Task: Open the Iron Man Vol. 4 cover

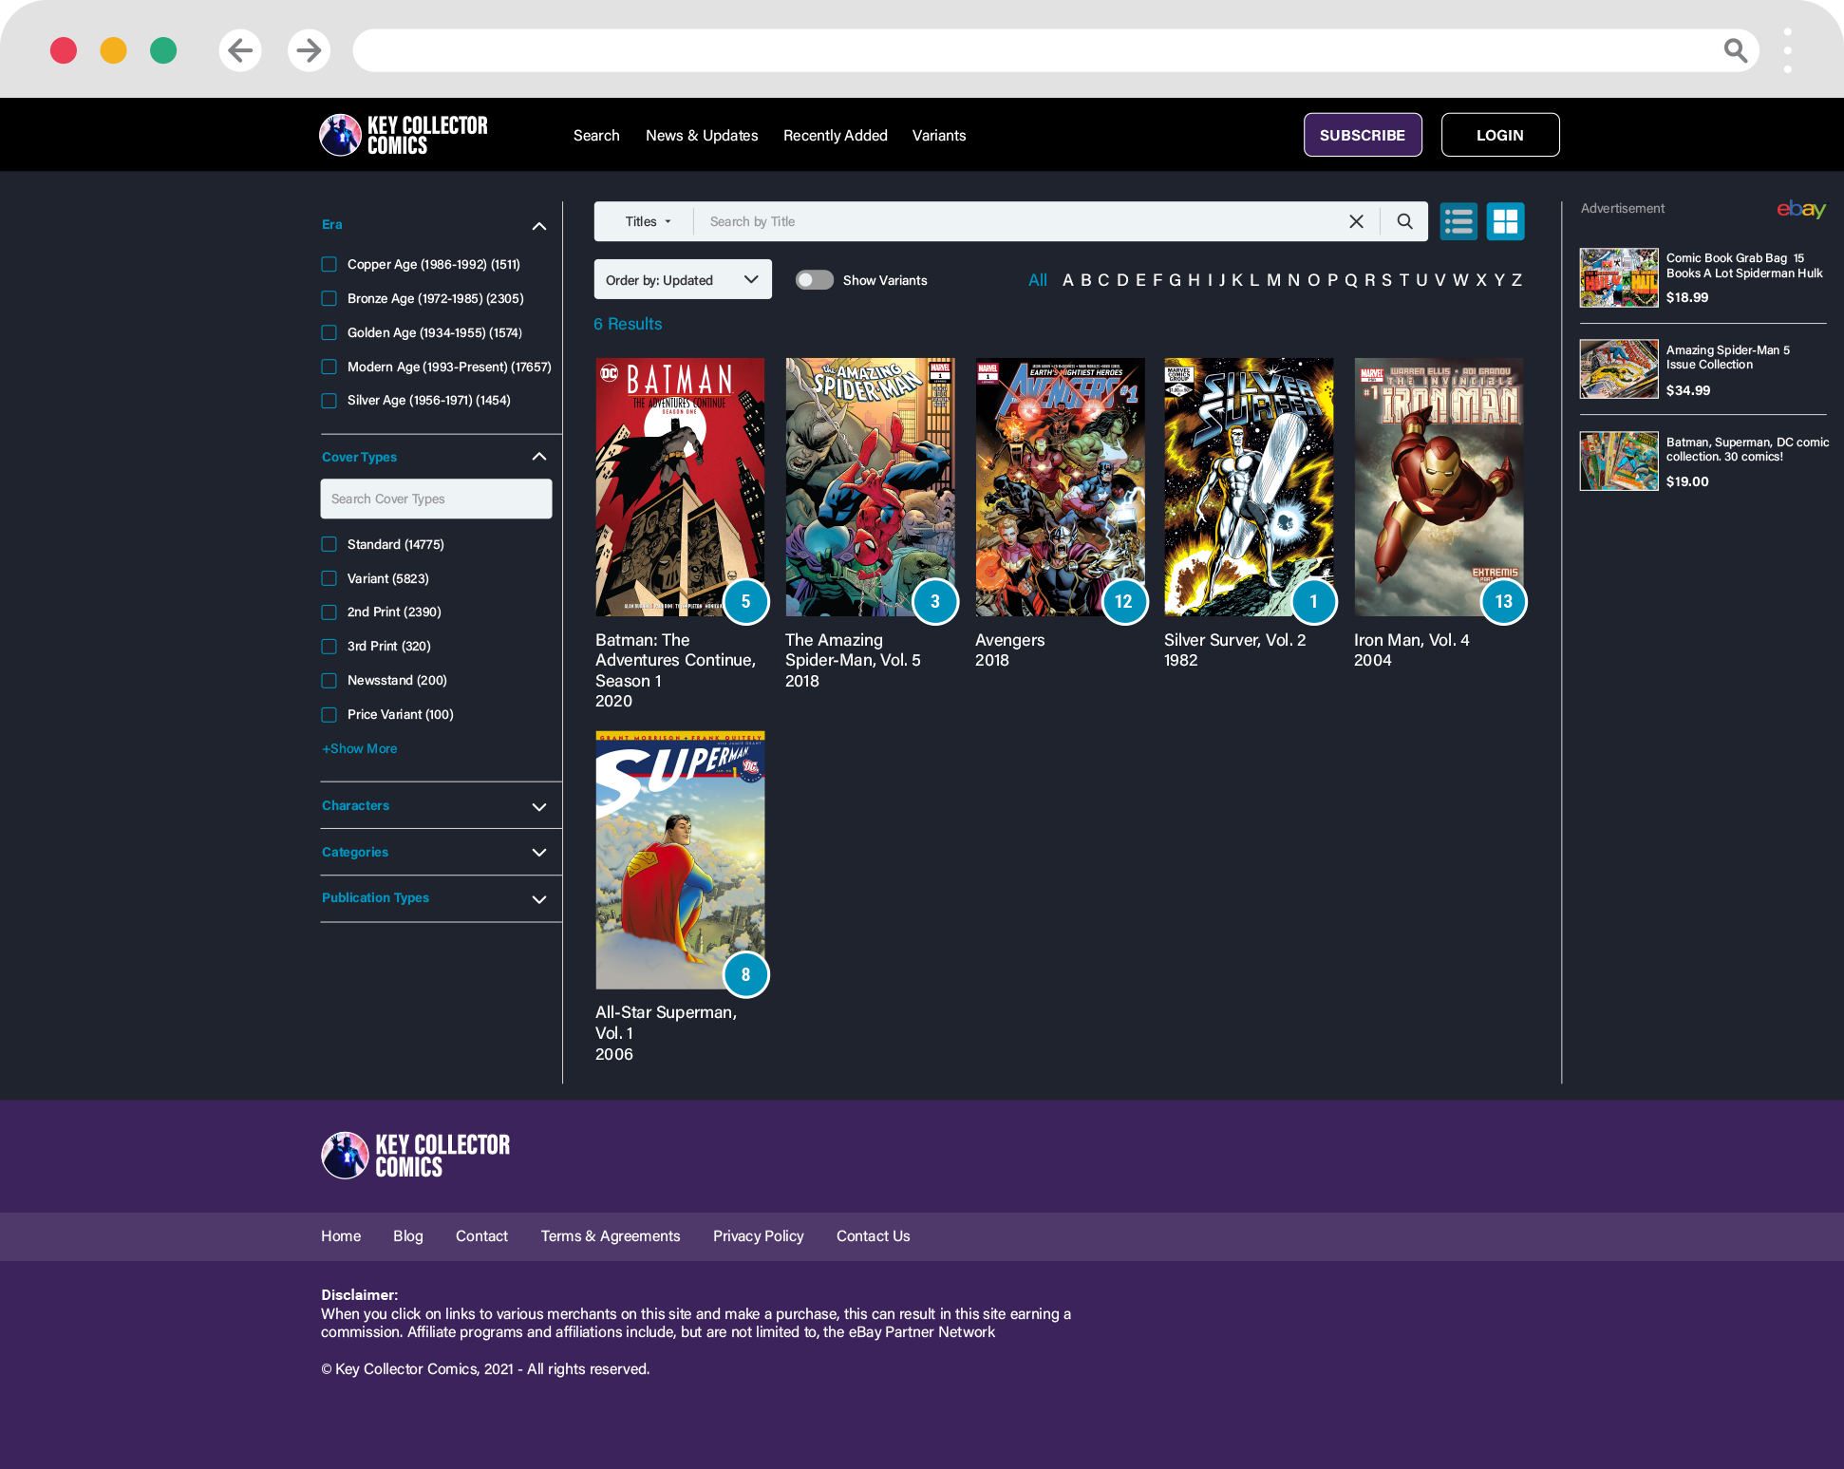Action: 1439,487
